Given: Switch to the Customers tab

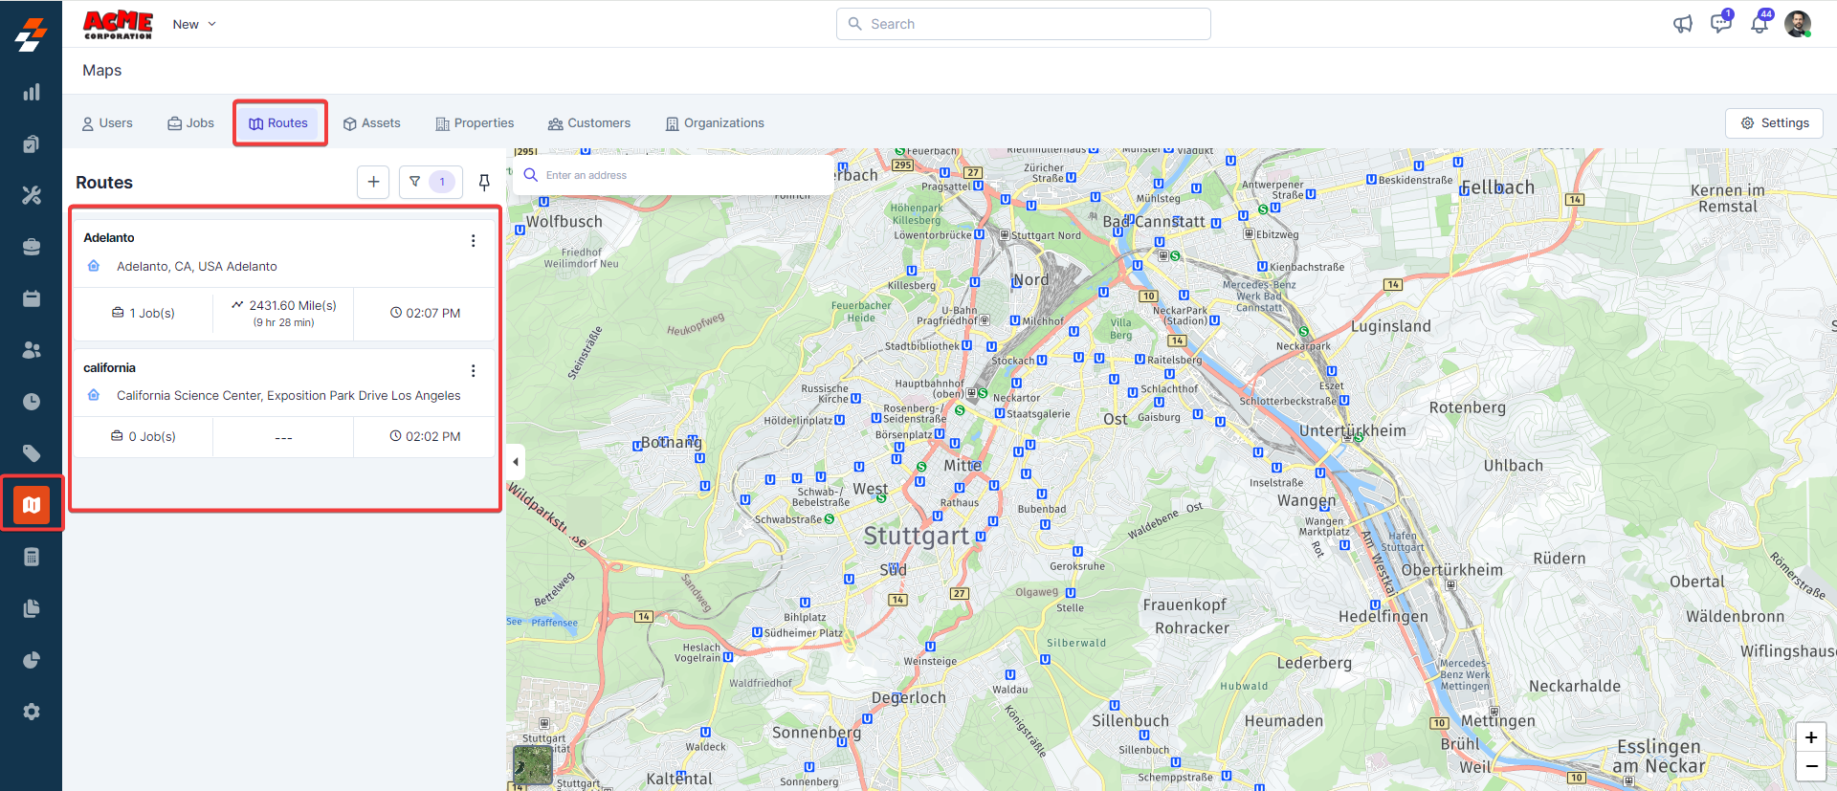Looking at the screenshot, I should tap(589, 123).
